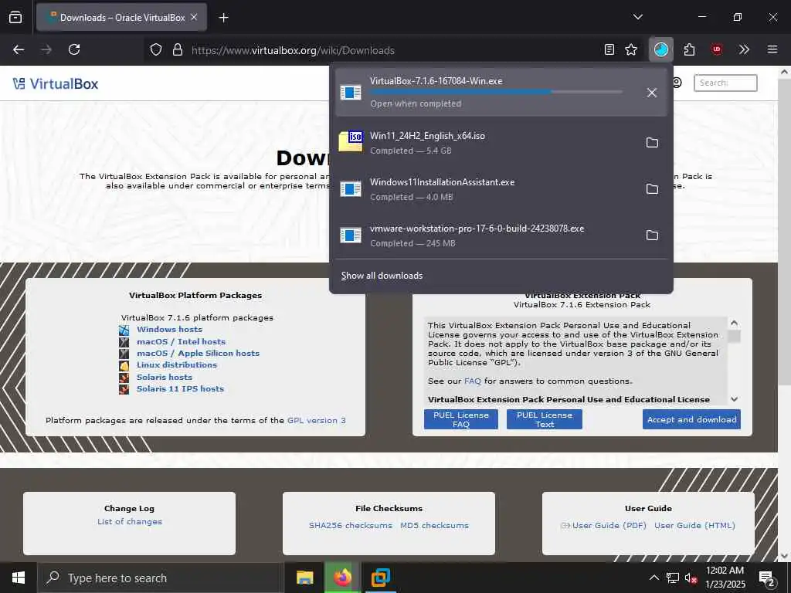Show hidden system tray icons
The image size is (791, 593).
click(654, 578)
